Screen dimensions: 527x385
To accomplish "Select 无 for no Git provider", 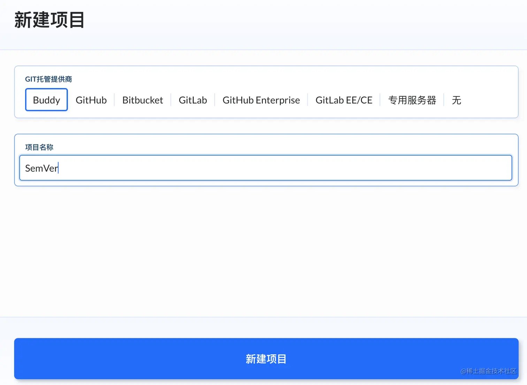I will (x=456, y=100).
